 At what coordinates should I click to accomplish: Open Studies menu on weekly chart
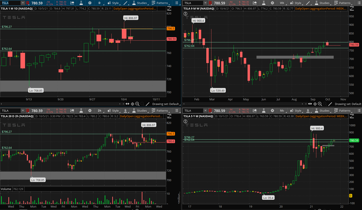(322, 3)
